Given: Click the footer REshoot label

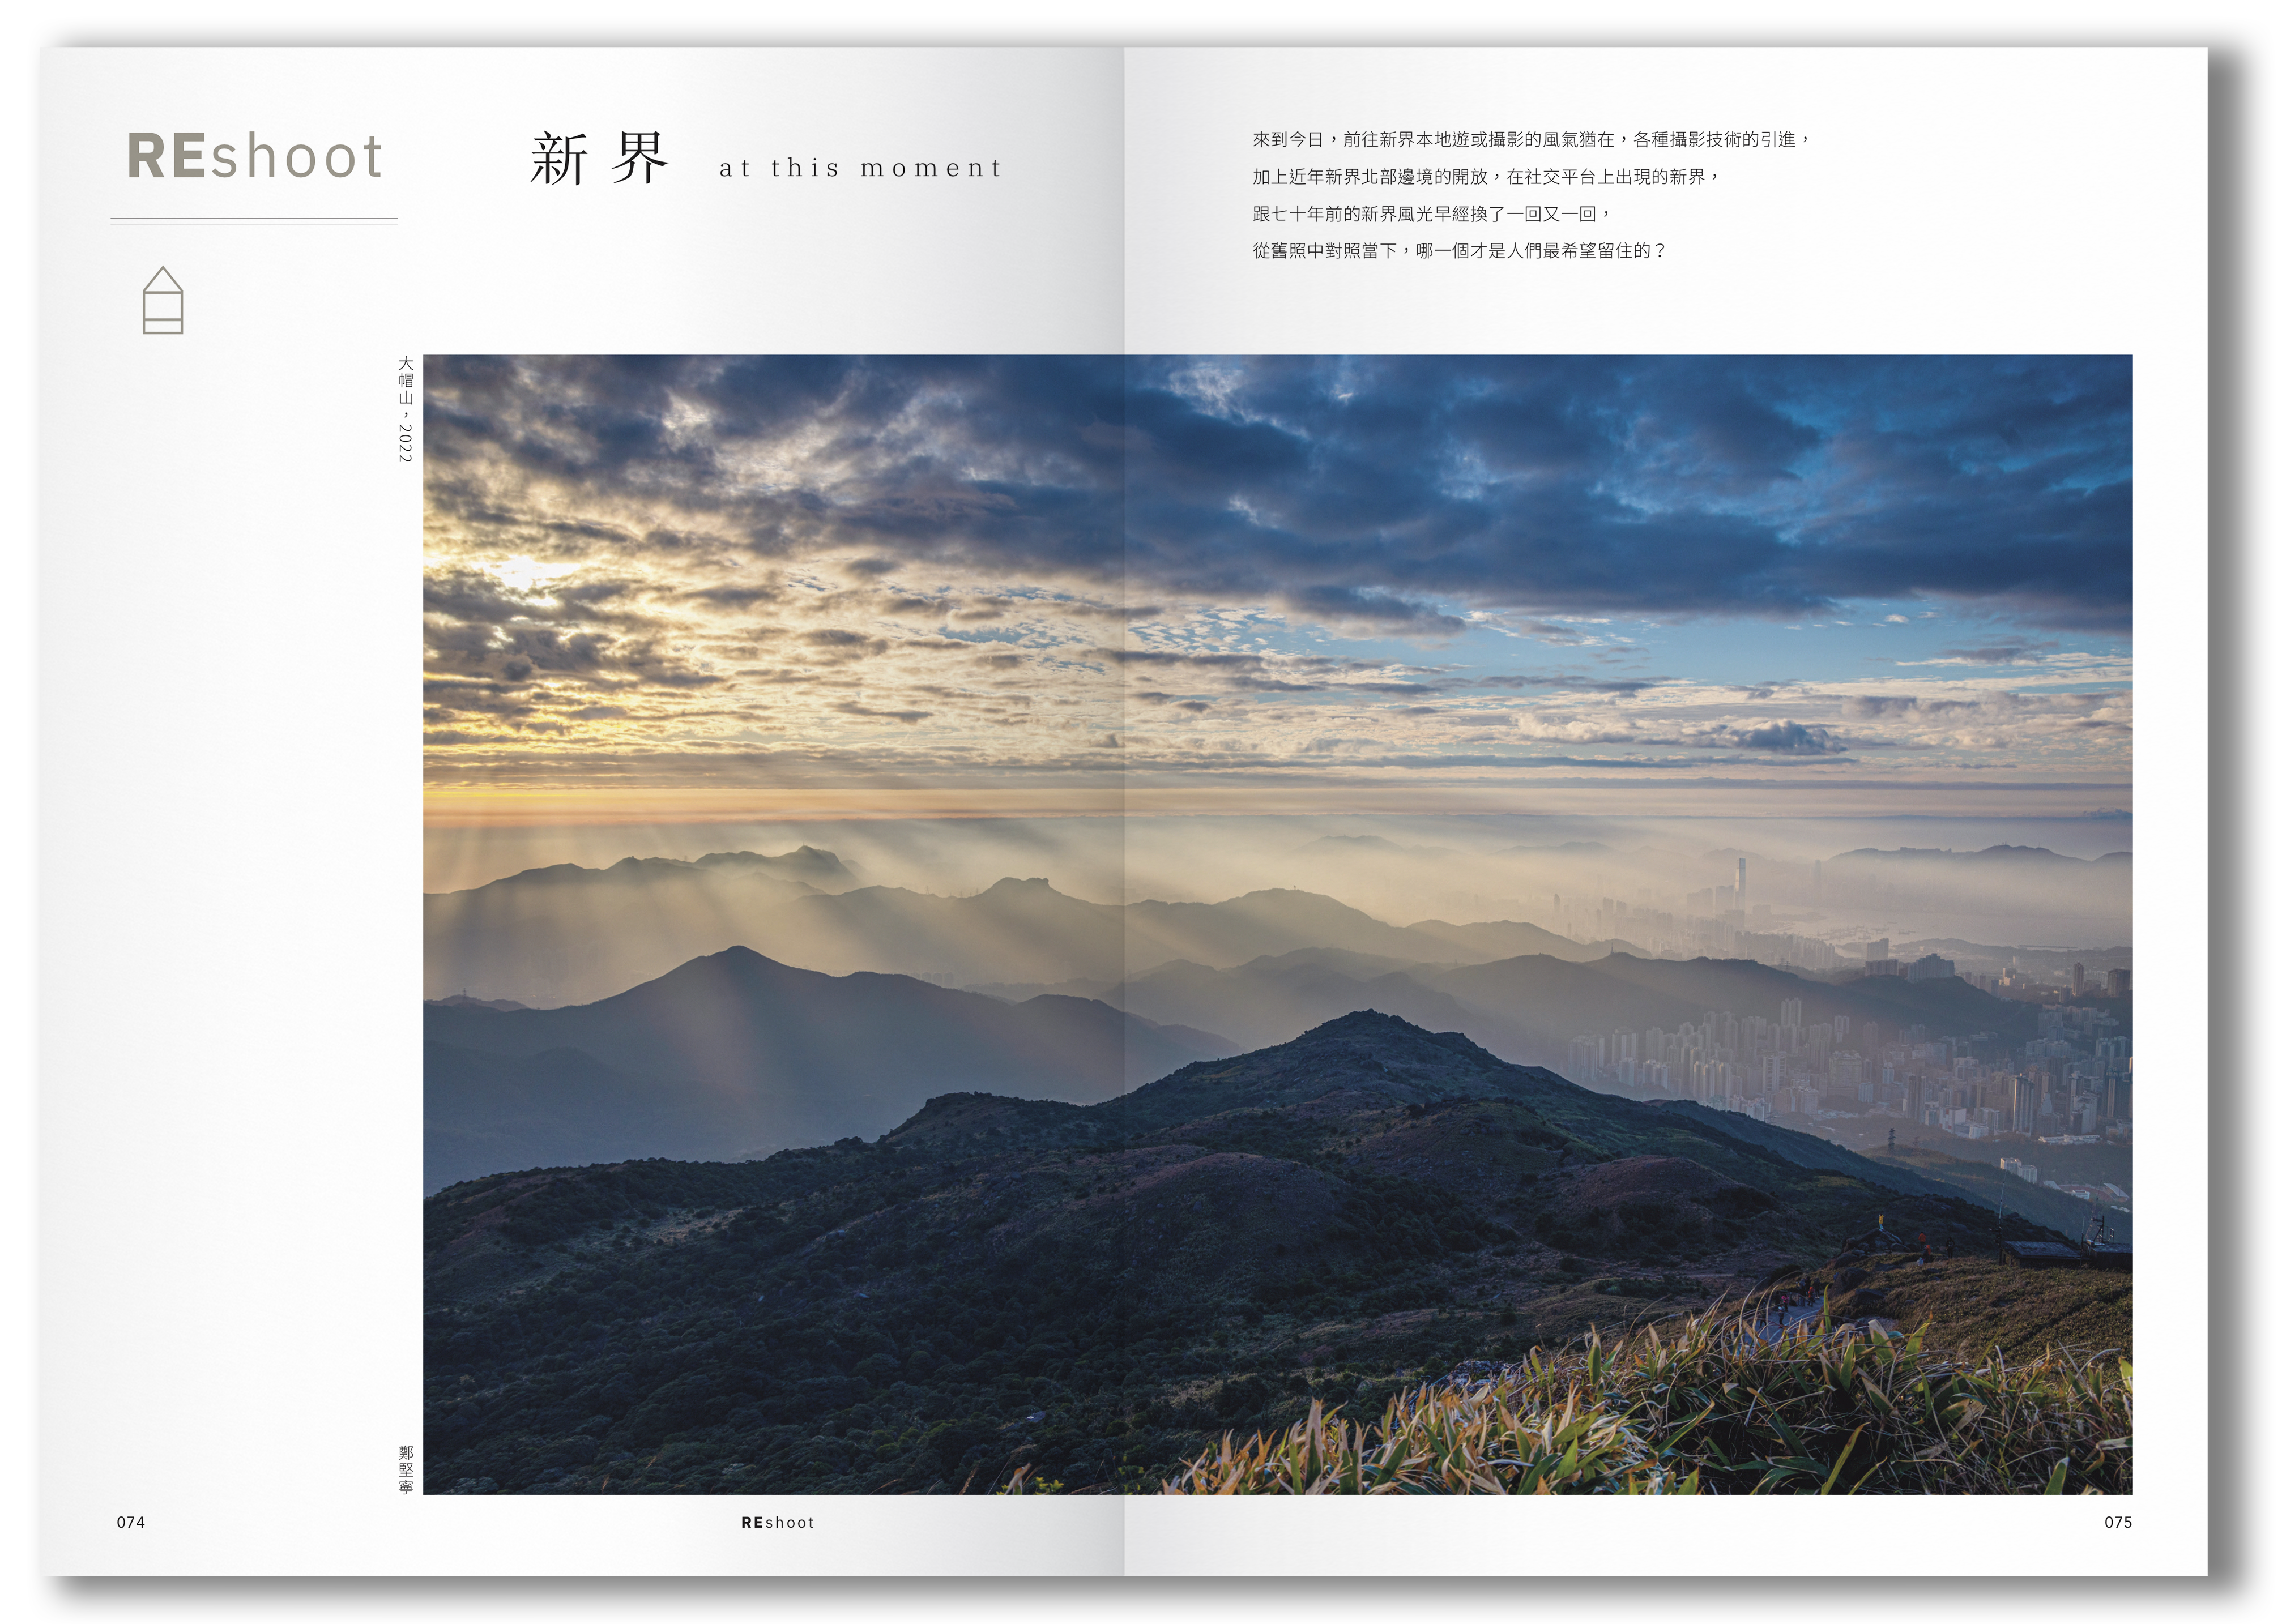Looking at the screenshot, I should coord(777,1522).
